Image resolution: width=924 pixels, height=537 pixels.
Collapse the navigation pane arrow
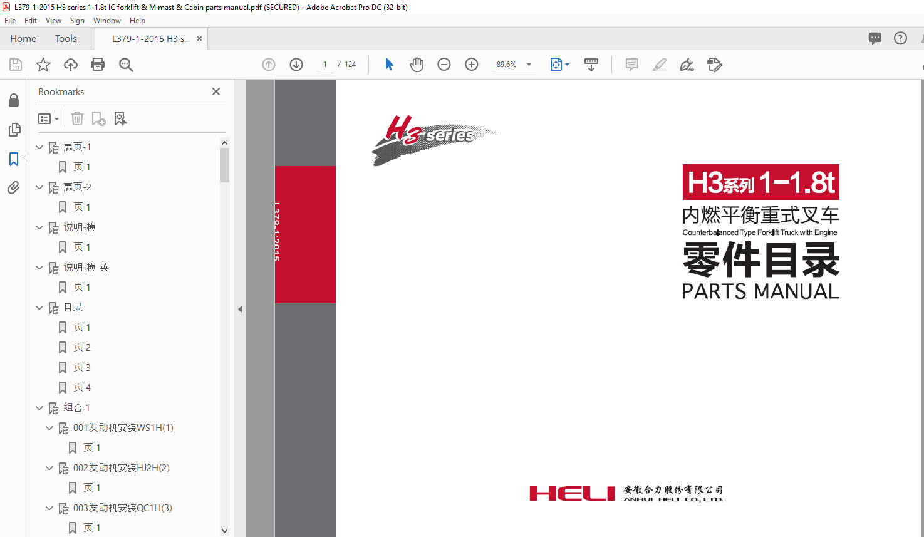point(240,309)
